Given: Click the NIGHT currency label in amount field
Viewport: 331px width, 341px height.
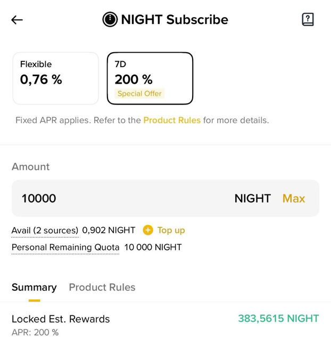Looking at the screenshot, I should click(x=252, y=198).
